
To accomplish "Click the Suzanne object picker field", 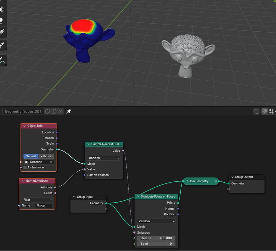I will (38, 162).
